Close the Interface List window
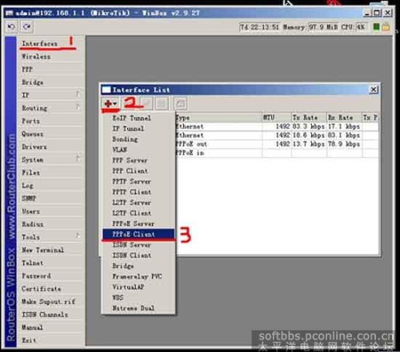400x352 pixels. click(374, 90)
